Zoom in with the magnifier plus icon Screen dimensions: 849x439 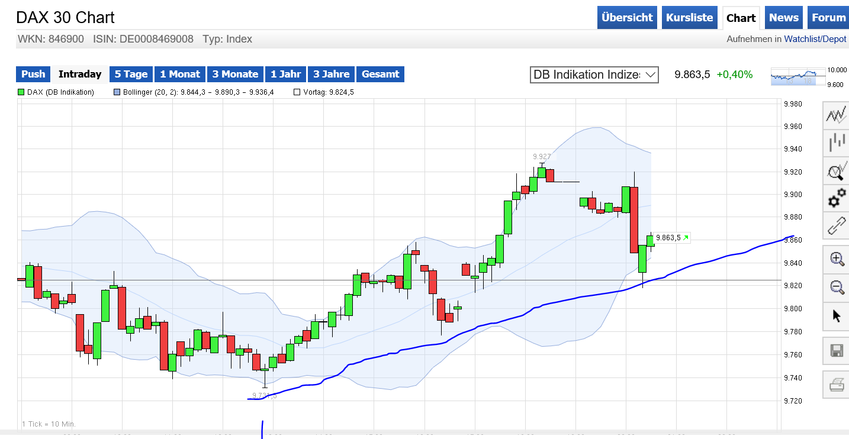click(836, 259)
